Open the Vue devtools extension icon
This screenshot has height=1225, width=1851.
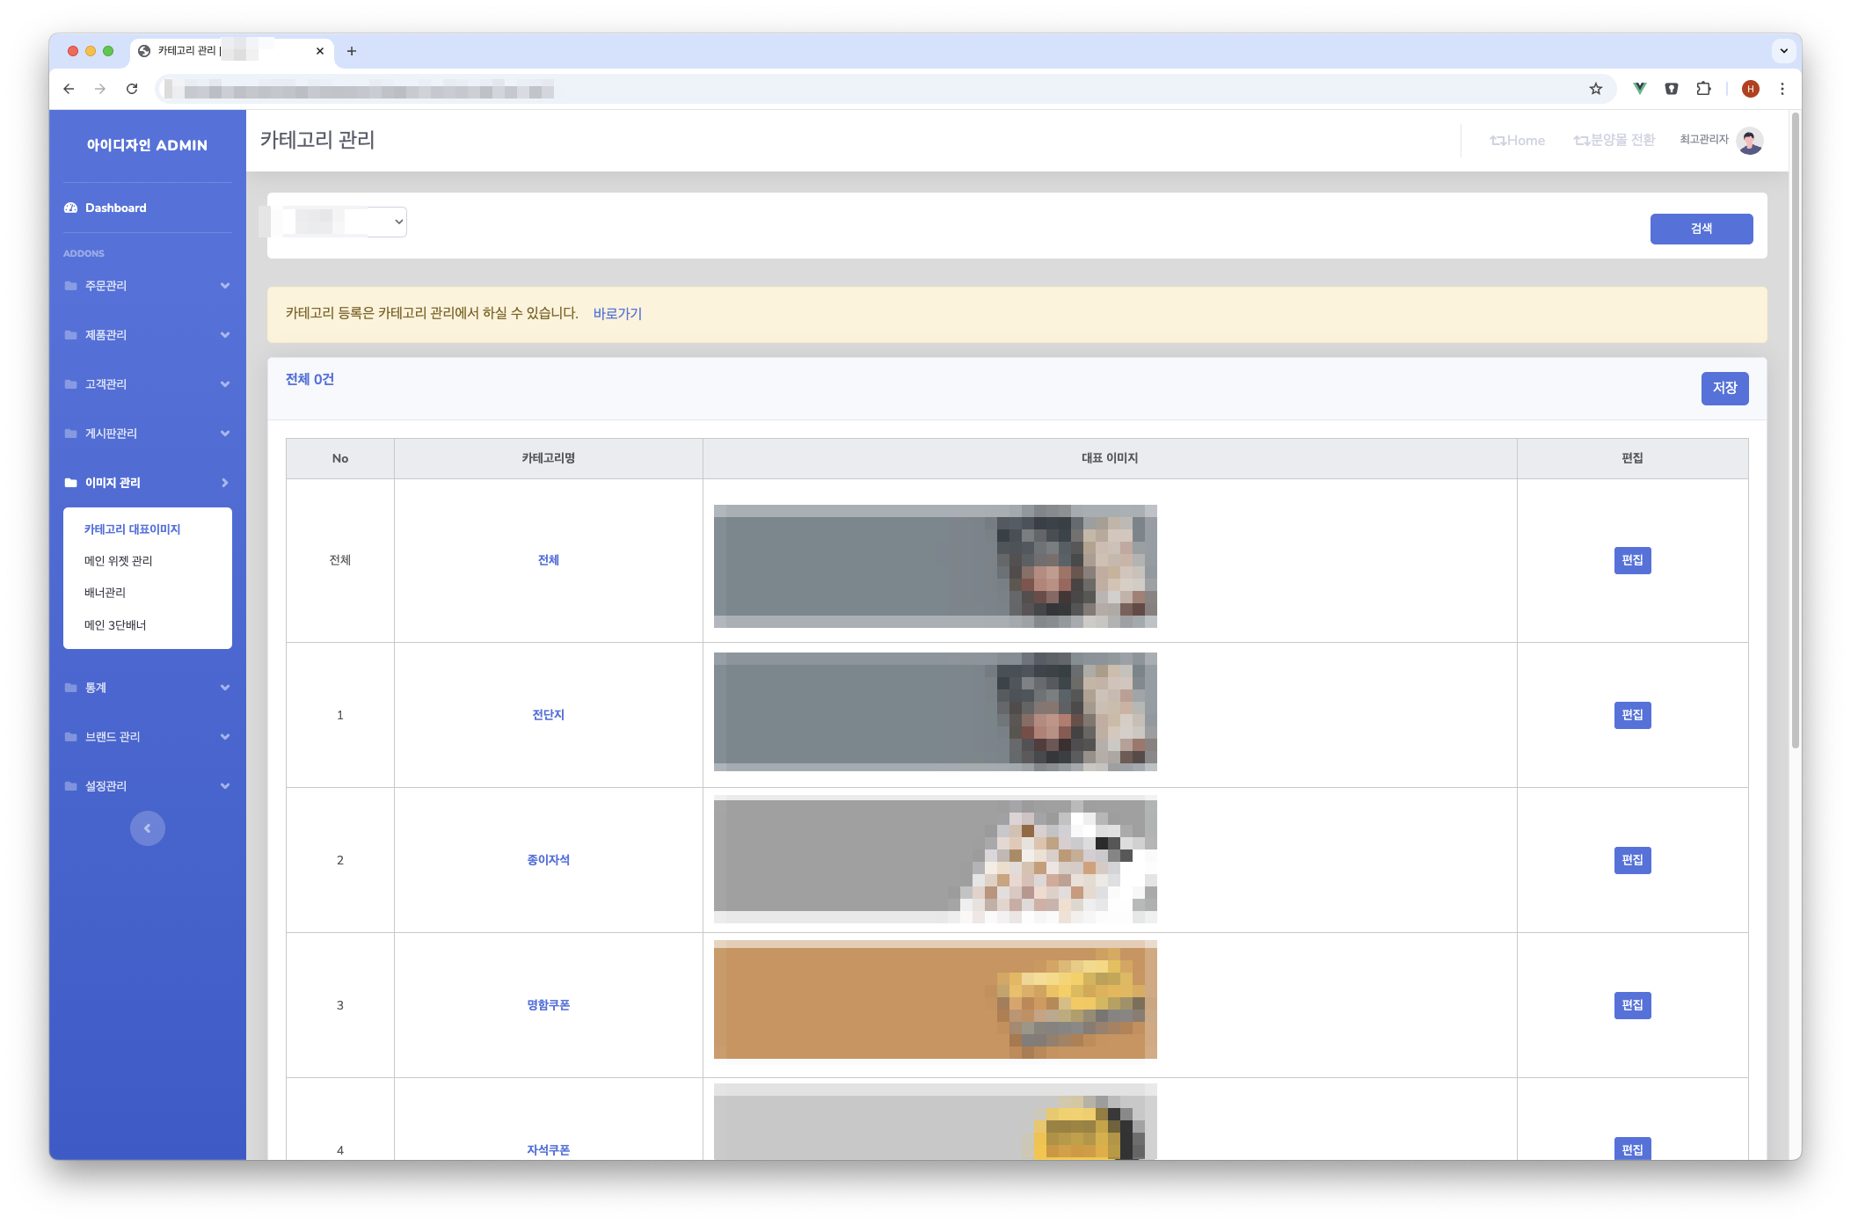(x=1640, y=89)
